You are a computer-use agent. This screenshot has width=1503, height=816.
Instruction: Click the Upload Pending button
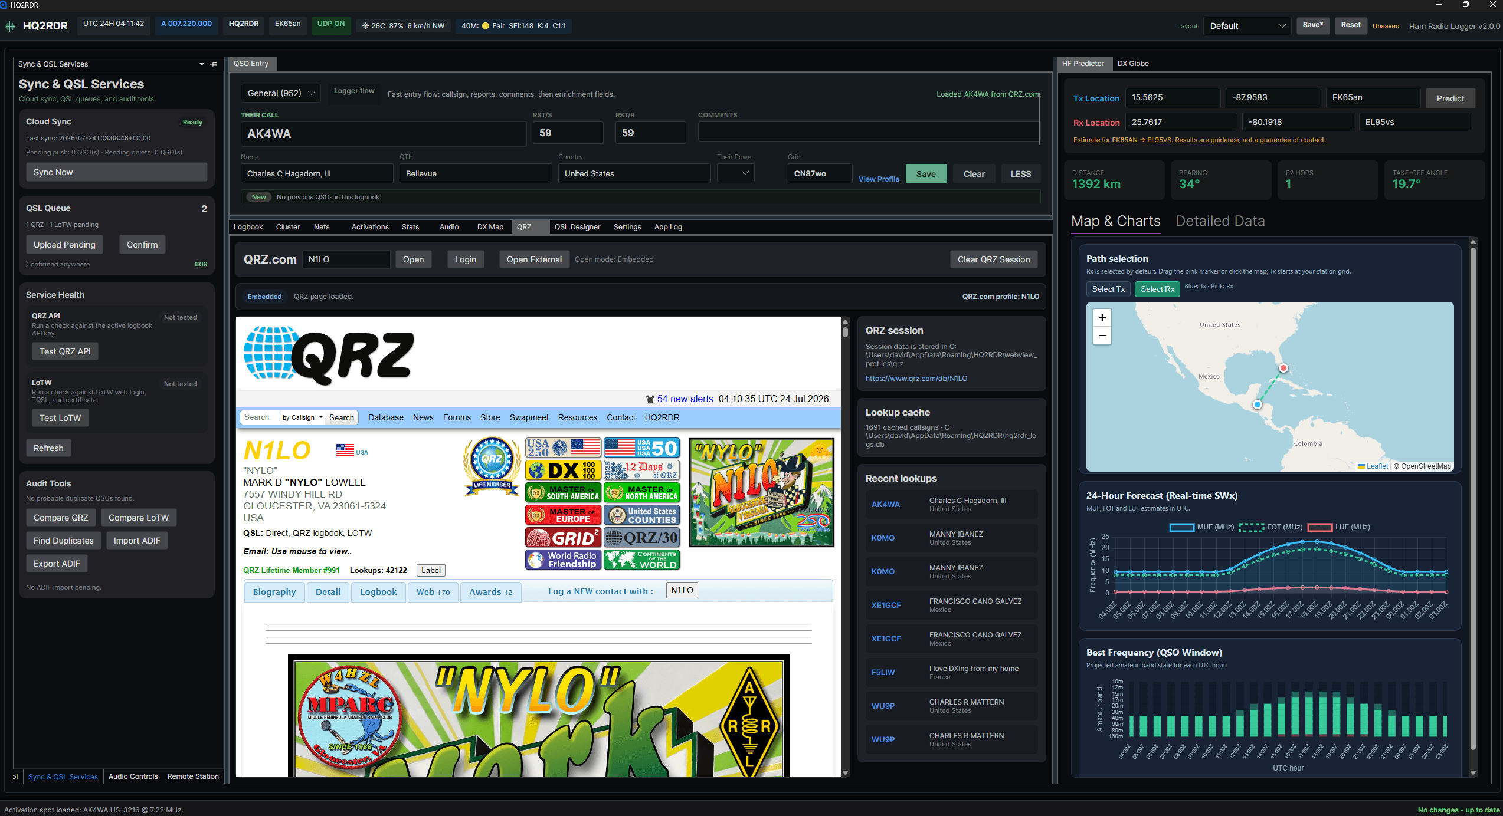click(64, 245)
